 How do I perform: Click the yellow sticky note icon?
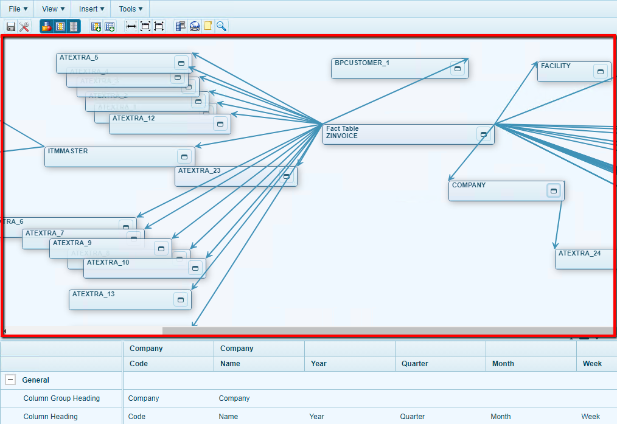point(208,26)
